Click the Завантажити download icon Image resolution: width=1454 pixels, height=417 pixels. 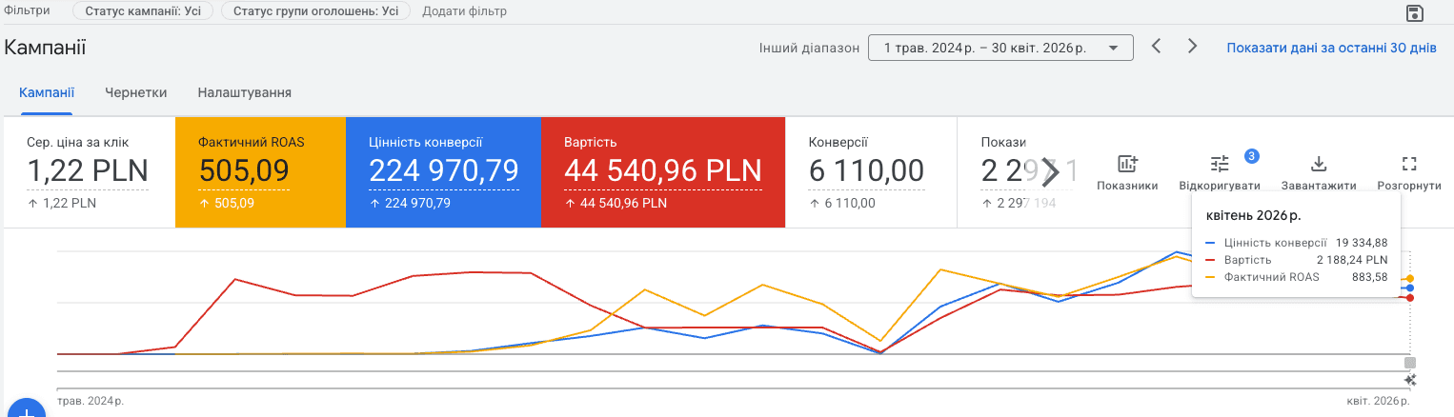click(1319, 164)
